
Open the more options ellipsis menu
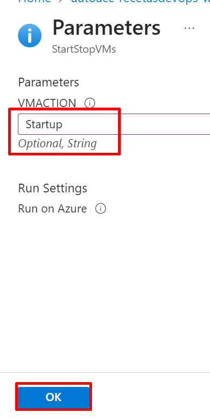click(x=189, y=28)
